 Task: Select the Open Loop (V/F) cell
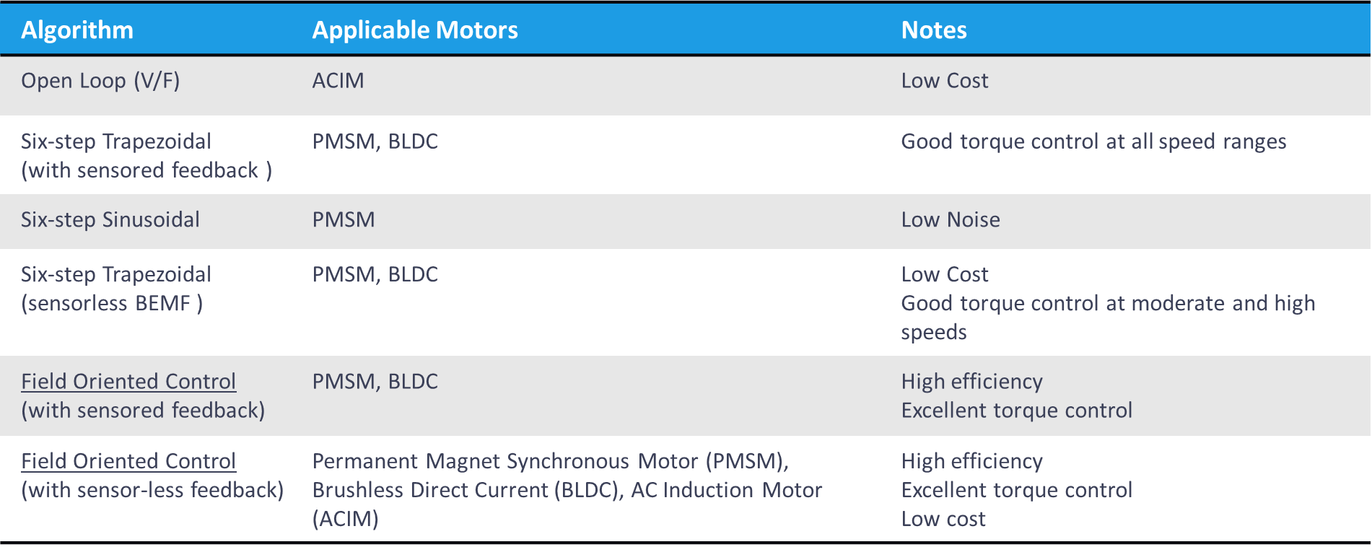pos(100,80)
